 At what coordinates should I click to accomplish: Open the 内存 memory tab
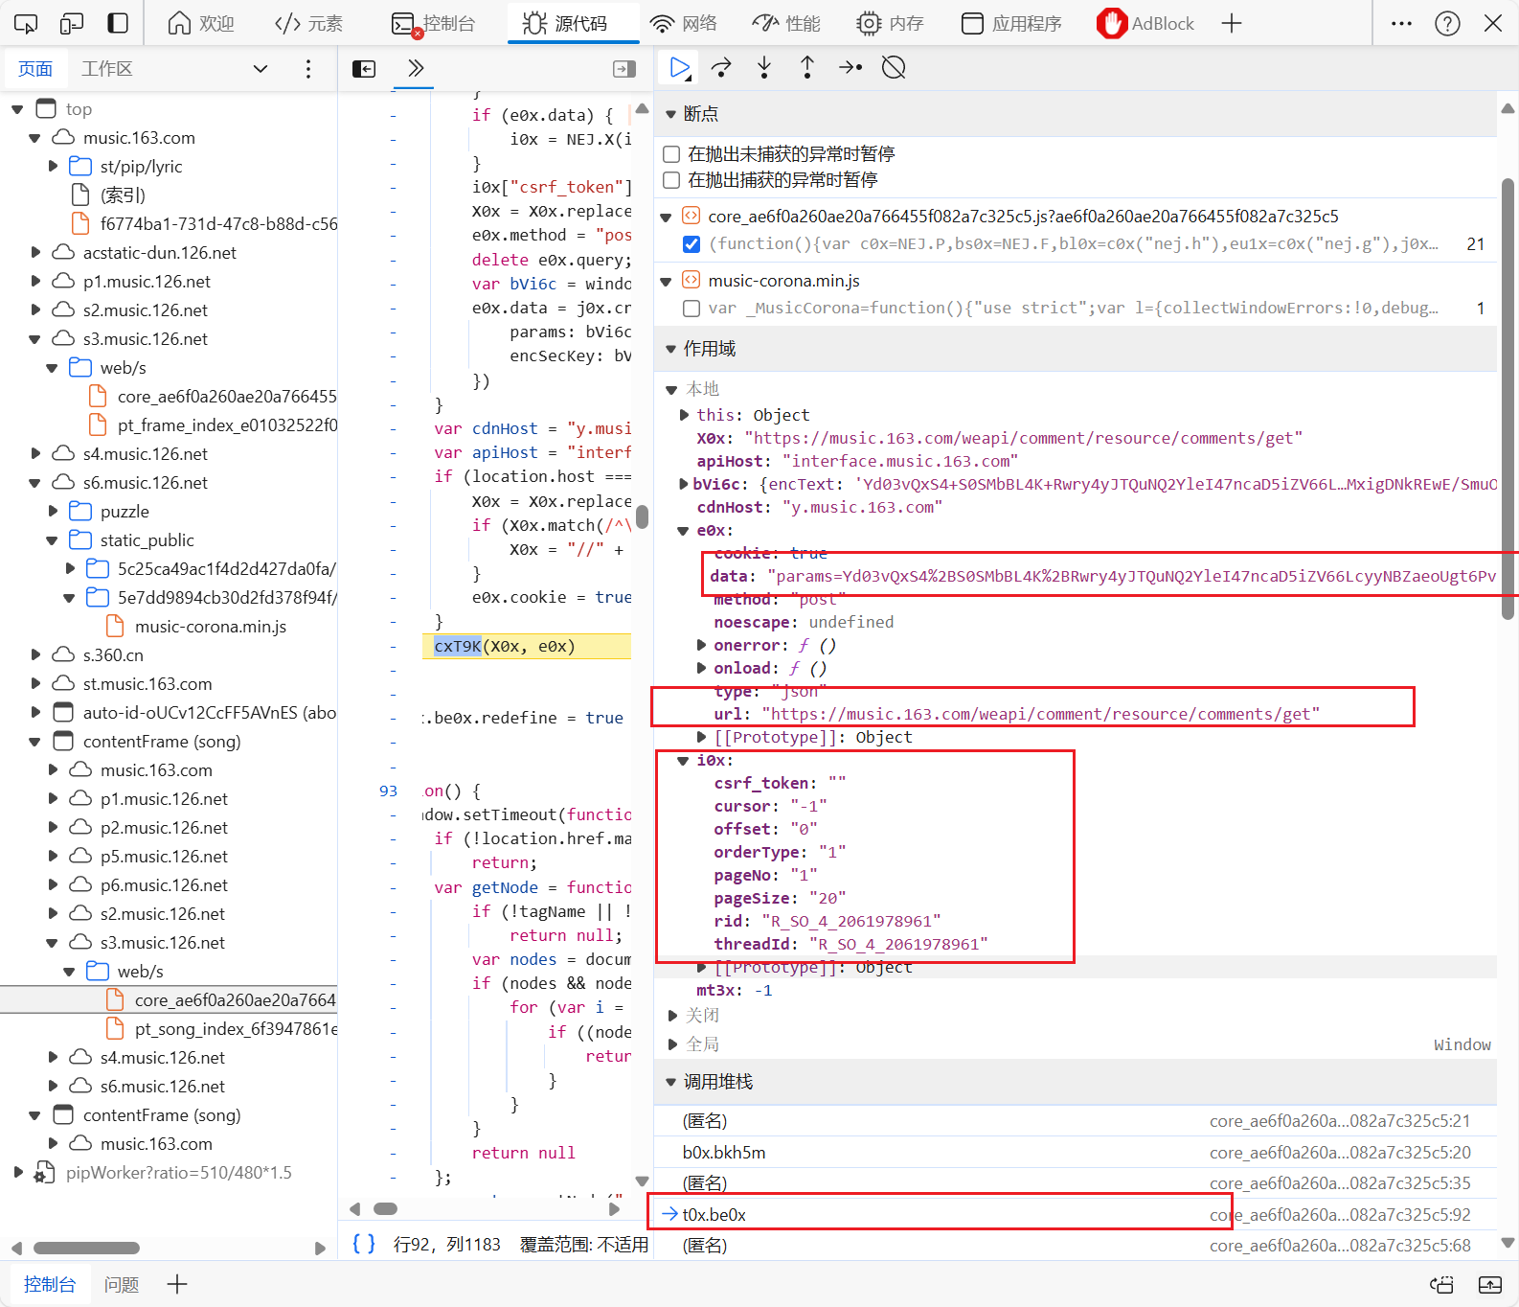[x=890, y=23]
